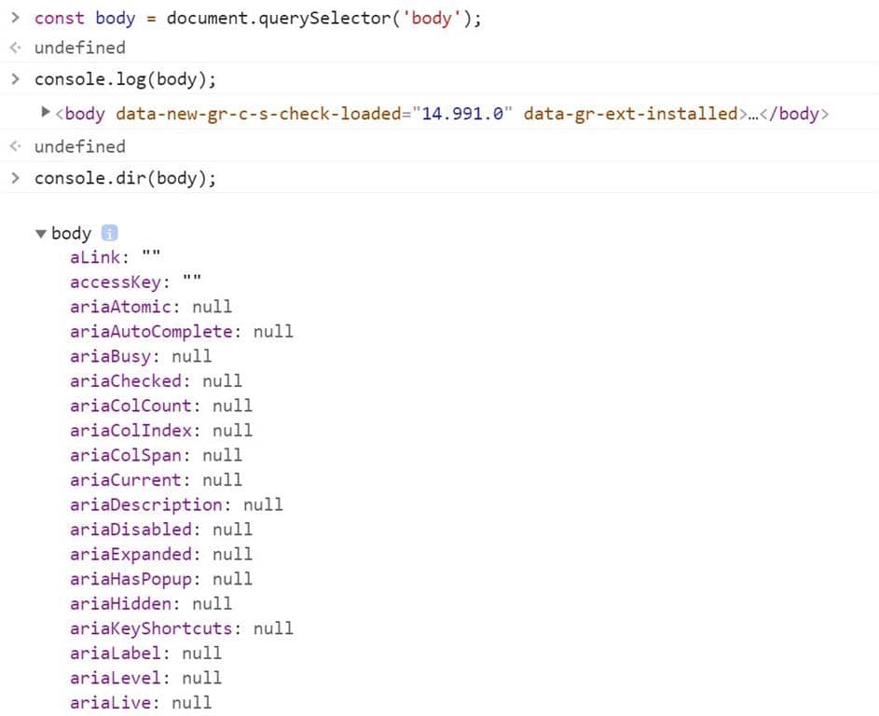Image resolution: width=879 pixels, height=716 pixels.
Task: Click the undefined result below const body
Action: pyautogui.click(x=79, y=48)
